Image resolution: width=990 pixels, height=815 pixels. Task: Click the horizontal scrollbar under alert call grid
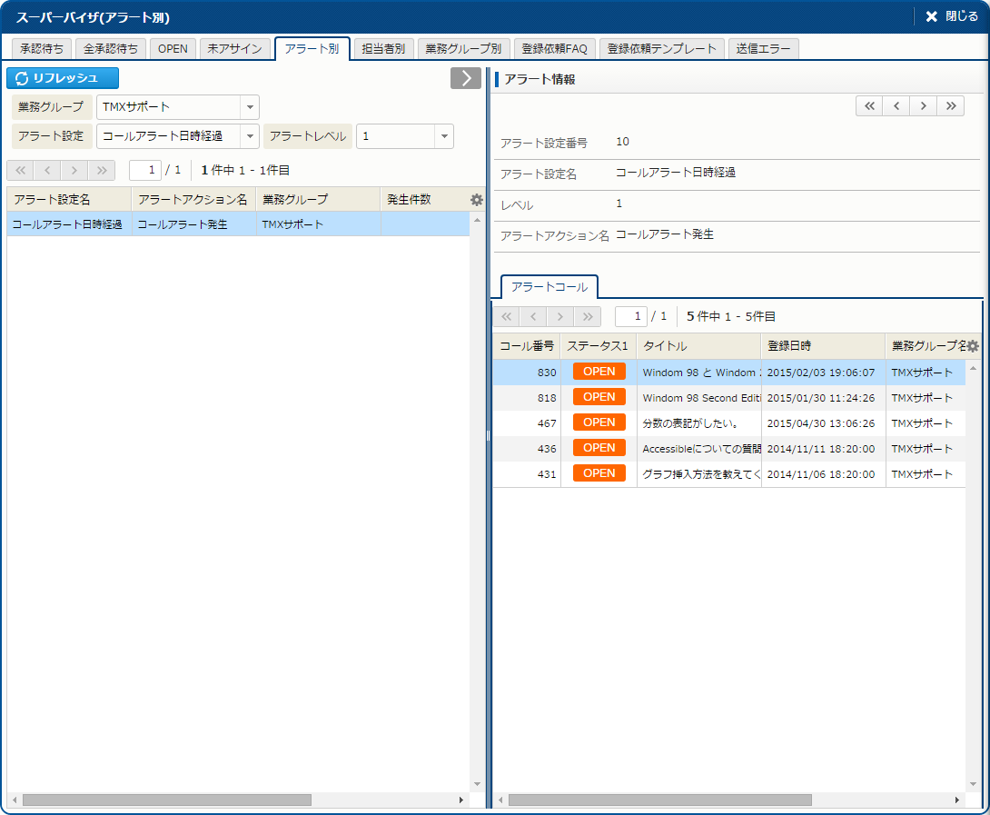(659, 800)
